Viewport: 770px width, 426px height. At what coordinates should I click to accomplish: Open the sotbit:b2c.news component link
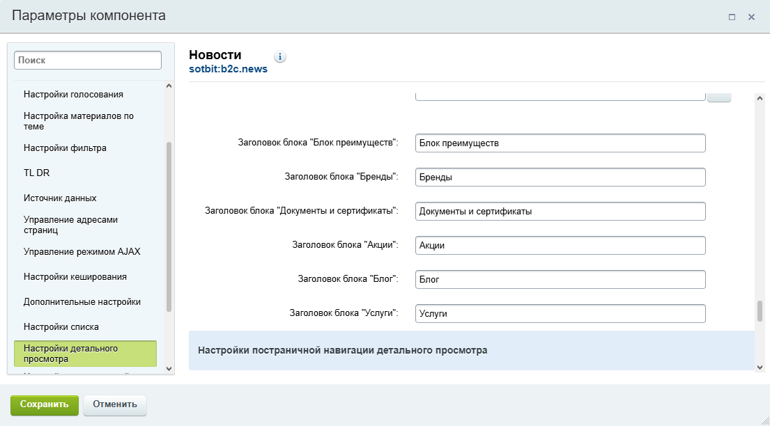pyautogui.click(x=229, y=69)
